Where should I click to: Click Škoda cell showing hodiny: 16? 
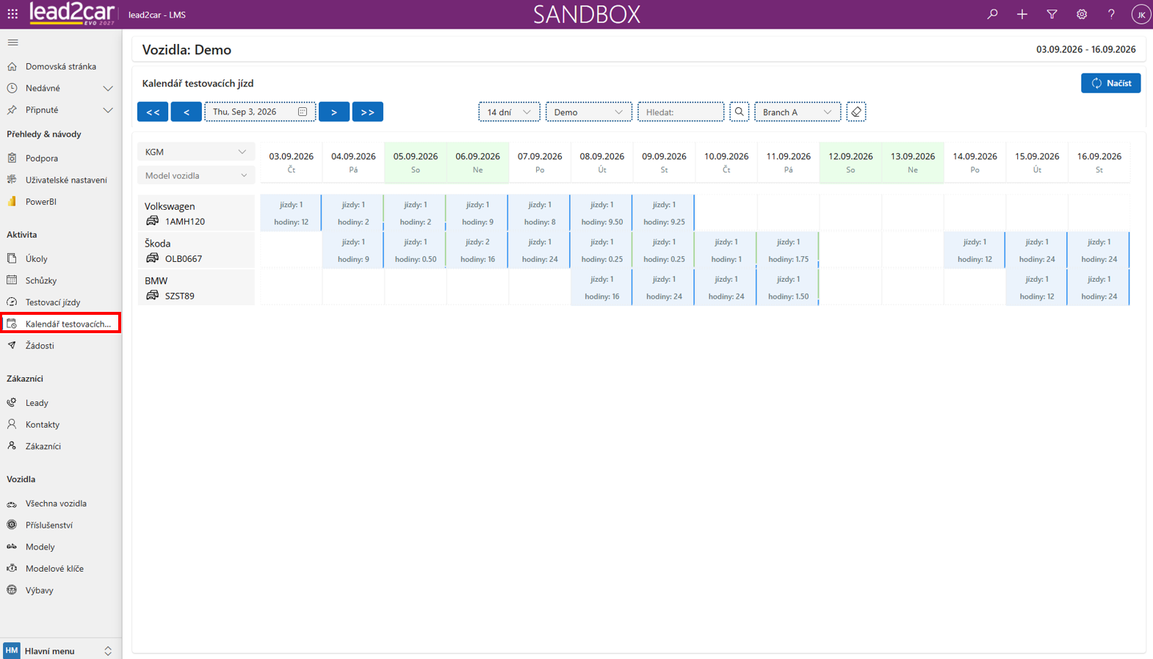coord(477,250)
